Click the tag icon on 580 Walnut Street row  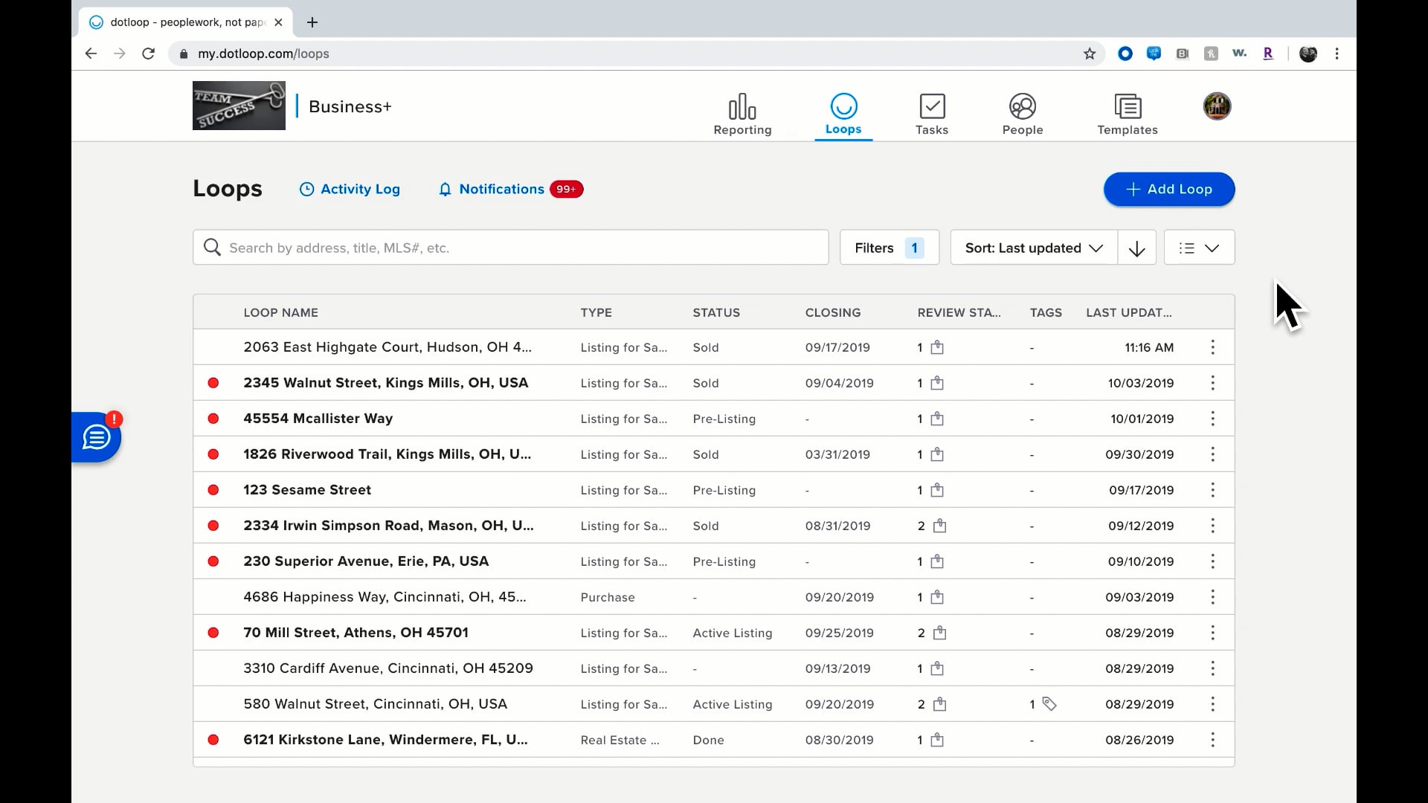coord(1049,704)
